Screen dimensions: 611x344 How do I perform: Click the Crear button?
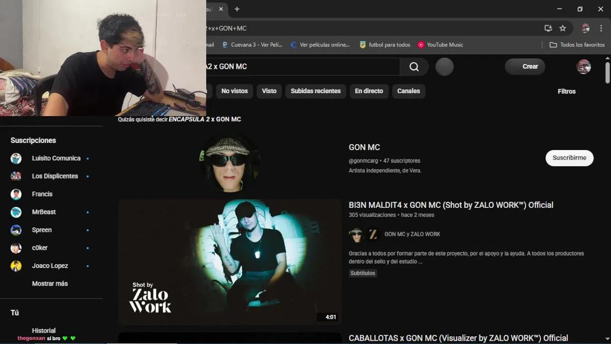coord(525,67)
